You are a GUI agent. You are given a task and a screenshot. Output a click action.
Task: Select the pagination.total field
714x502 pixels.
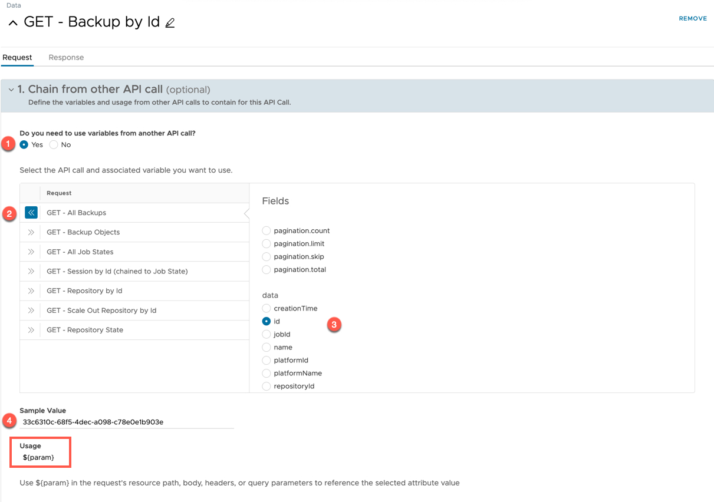[x=266, y=270]
